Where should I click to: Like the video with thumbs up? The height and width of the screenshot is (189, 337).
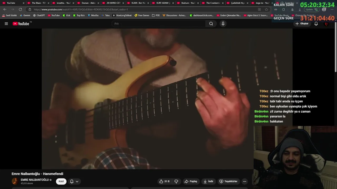(164, 181)
